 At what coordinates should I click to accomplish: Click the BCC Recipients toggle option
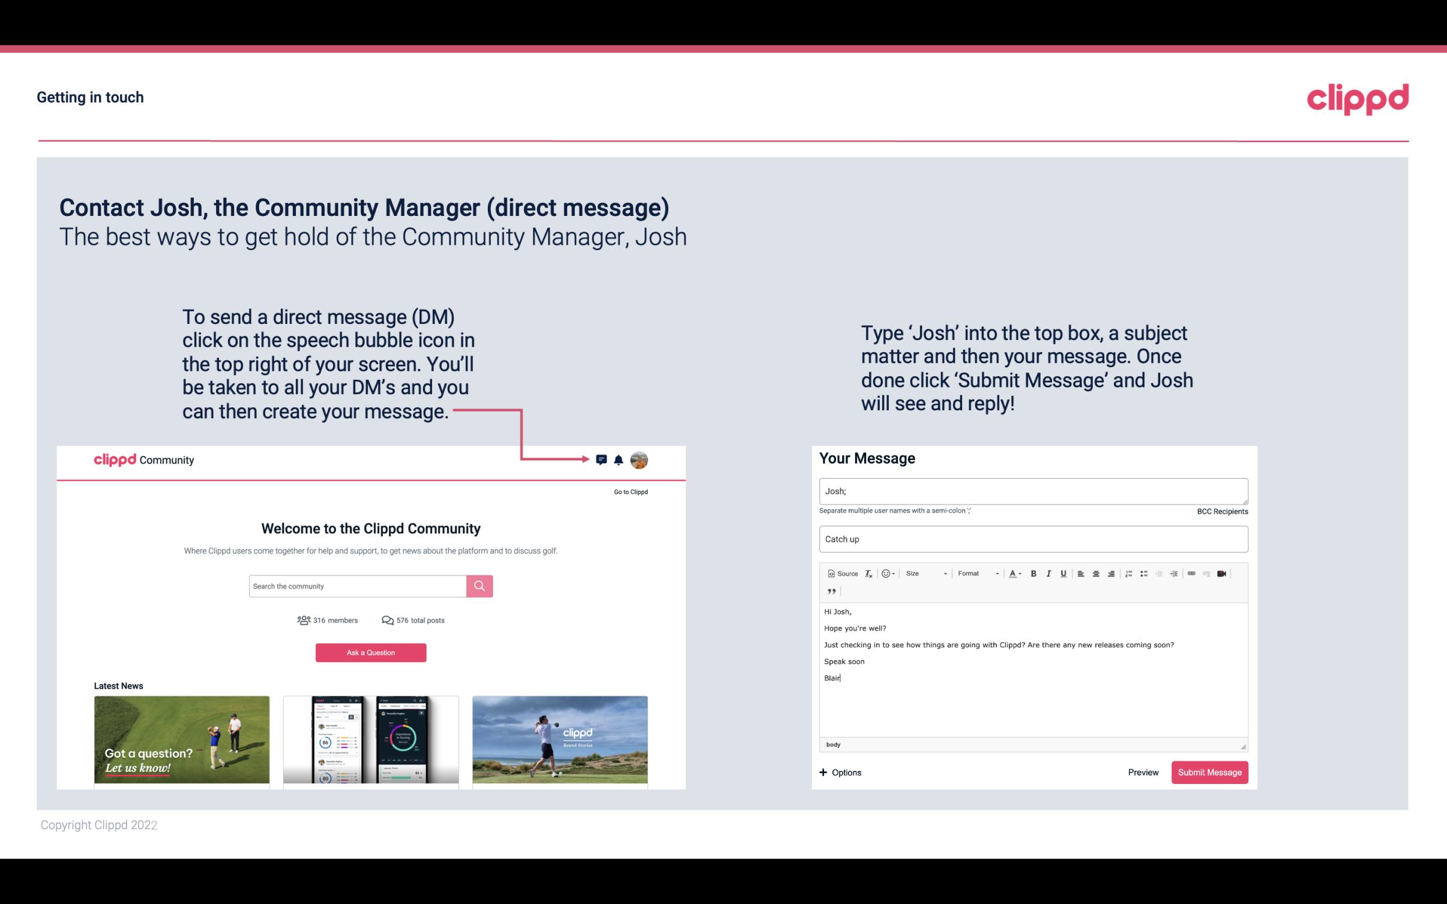(x=1221, y=511)
